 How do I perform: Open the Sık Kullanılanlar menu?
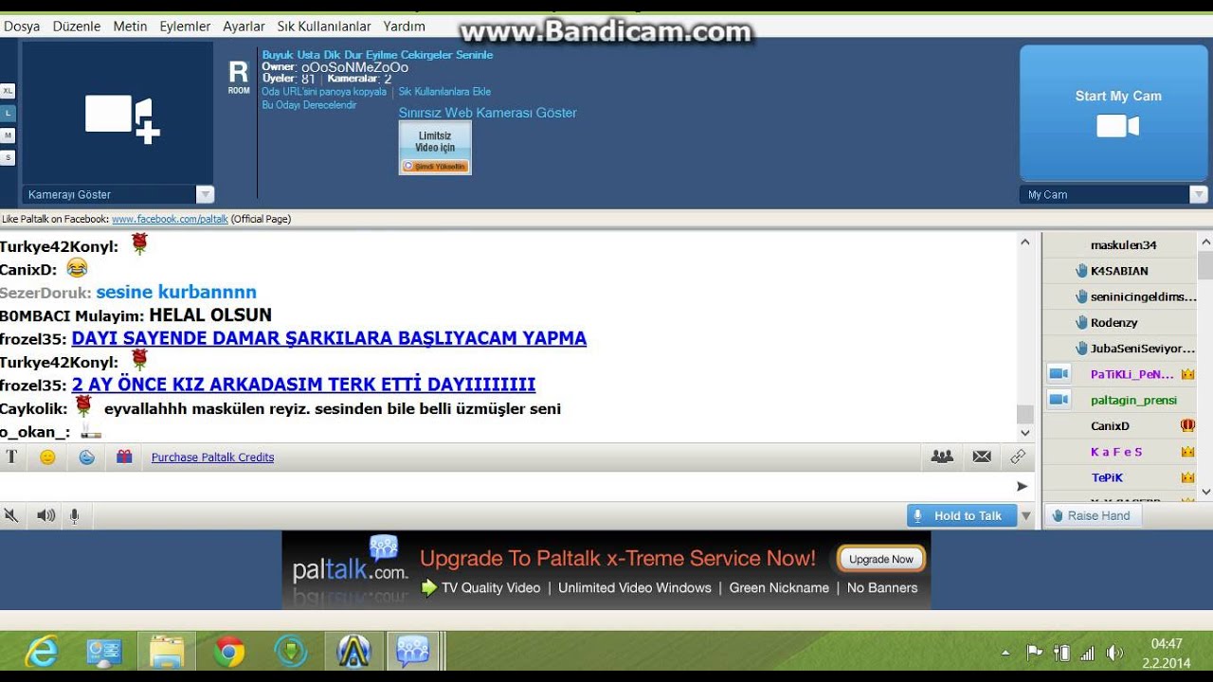pyautogui.click(x=324, y=27)
